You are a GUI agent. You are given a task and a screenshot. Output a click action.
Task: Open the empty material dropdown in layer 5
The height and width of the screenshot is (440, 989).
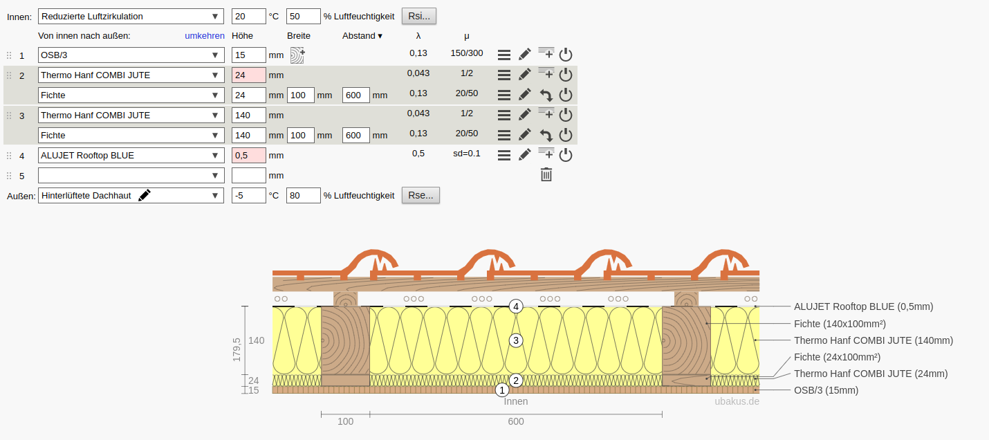131,176
